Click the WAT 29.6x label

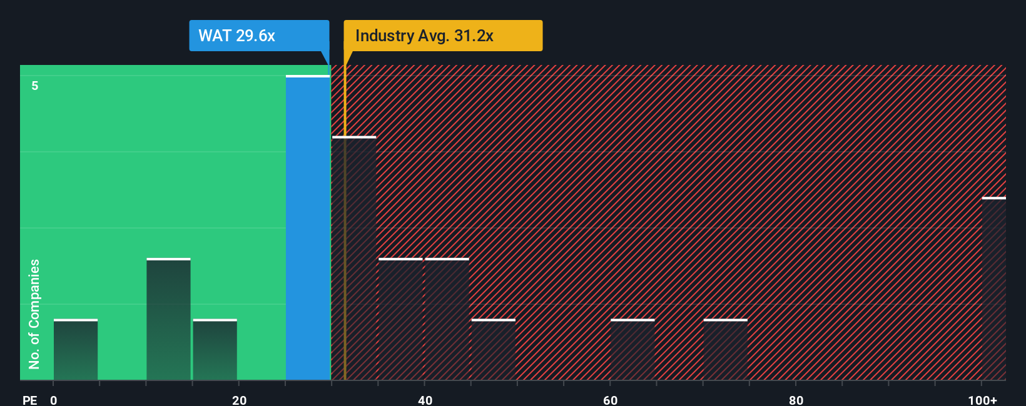pos(259,36)
